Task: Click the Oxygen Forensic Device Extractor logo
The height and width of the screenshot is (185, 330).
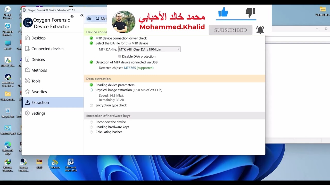Action: (28, 23)
